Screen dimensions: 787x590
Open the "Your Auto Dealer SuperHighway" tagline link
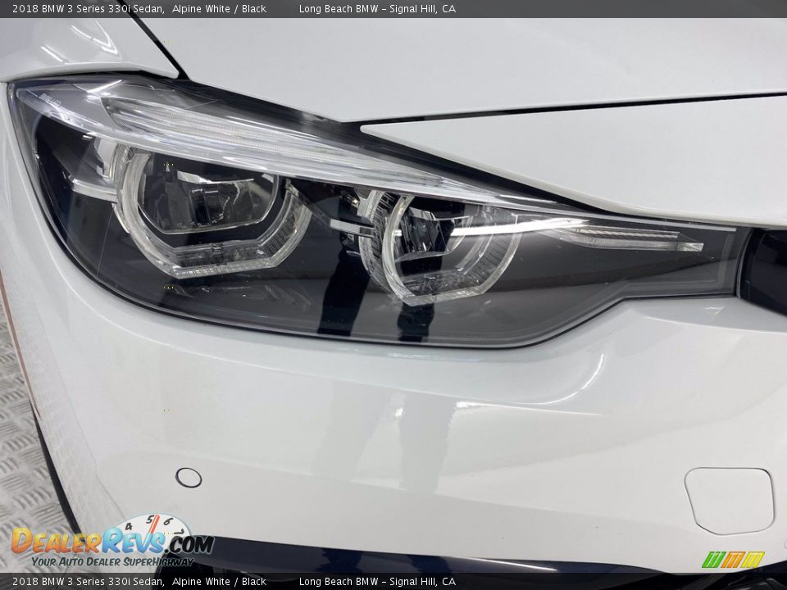111,562
